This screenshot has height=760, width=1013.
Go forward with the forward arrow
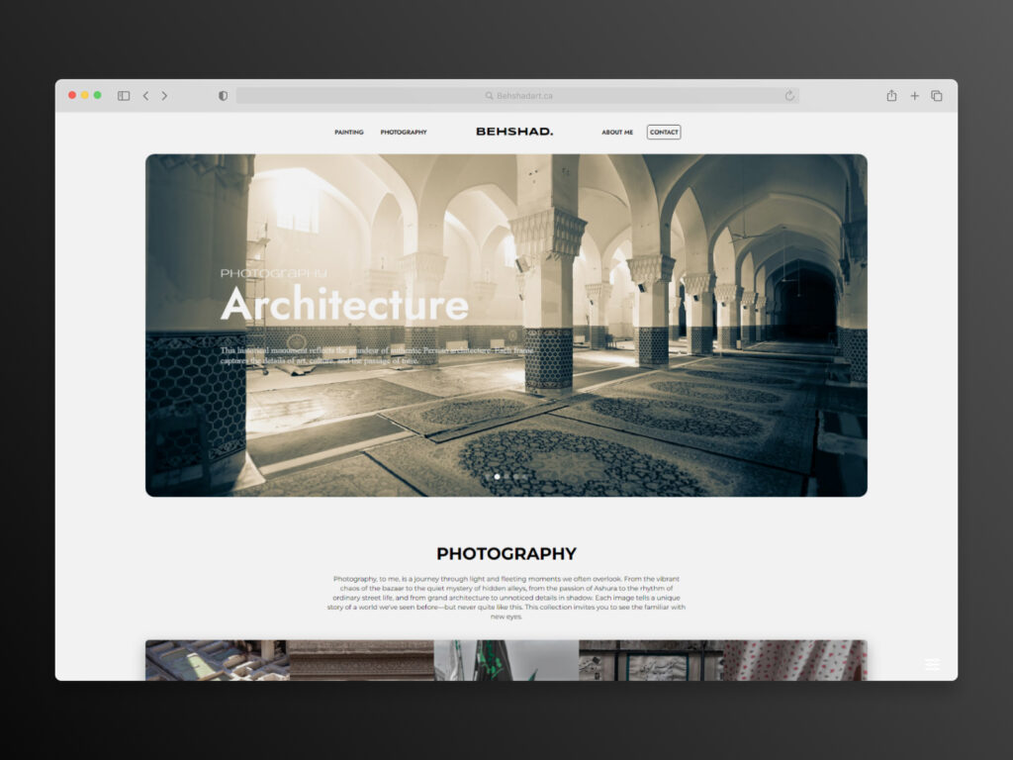pos(164,96)
